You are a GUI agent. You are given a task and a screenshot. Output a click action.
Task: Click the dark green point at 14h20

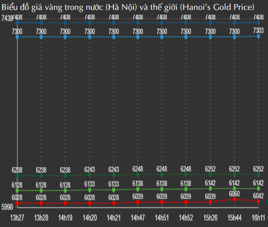(89, 175)
